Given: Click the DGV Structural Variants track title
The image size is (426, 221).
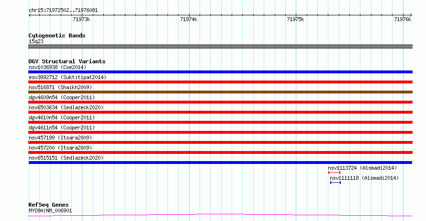Looking at the screenshot, I should click(x=67, y=61).
